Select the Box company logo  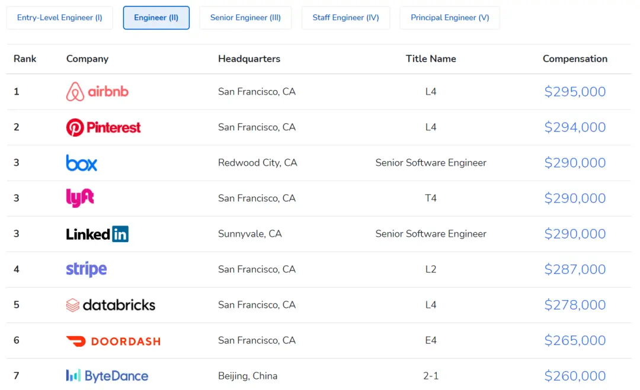[82, 163]
